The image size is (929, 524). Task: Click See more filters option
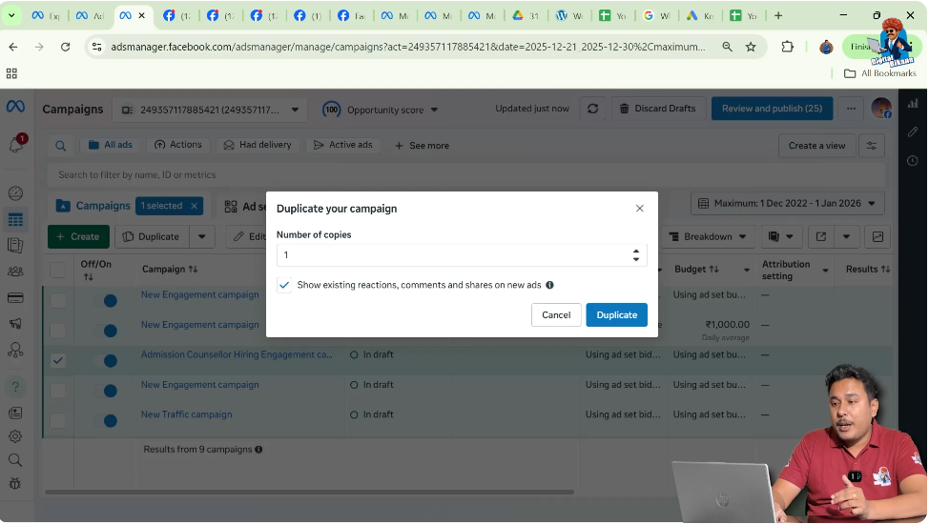point(422,146)
